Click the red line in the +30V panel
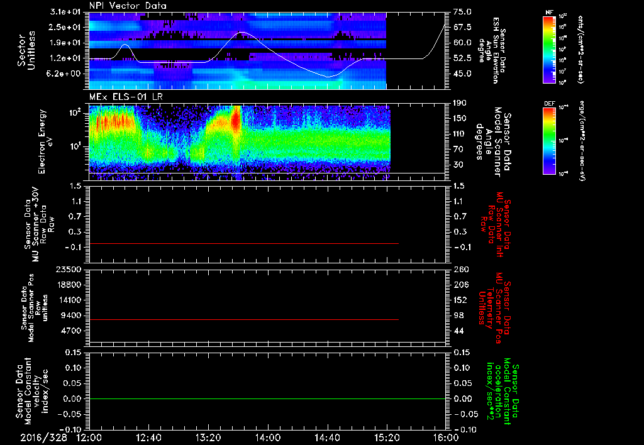Viewport: 644px width, 445px height. [x=244, y=243]
